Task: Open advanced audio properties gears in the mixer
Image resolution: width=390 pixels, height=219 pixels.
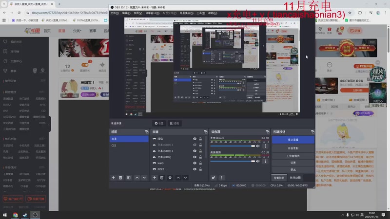Action: (214, 178)
